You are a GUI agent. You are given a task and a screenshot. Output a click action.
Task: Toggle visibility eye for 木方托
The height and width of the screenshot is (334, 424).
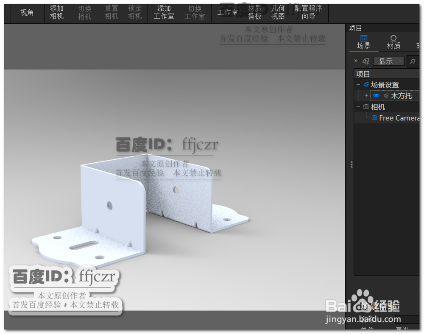(376, 95)
